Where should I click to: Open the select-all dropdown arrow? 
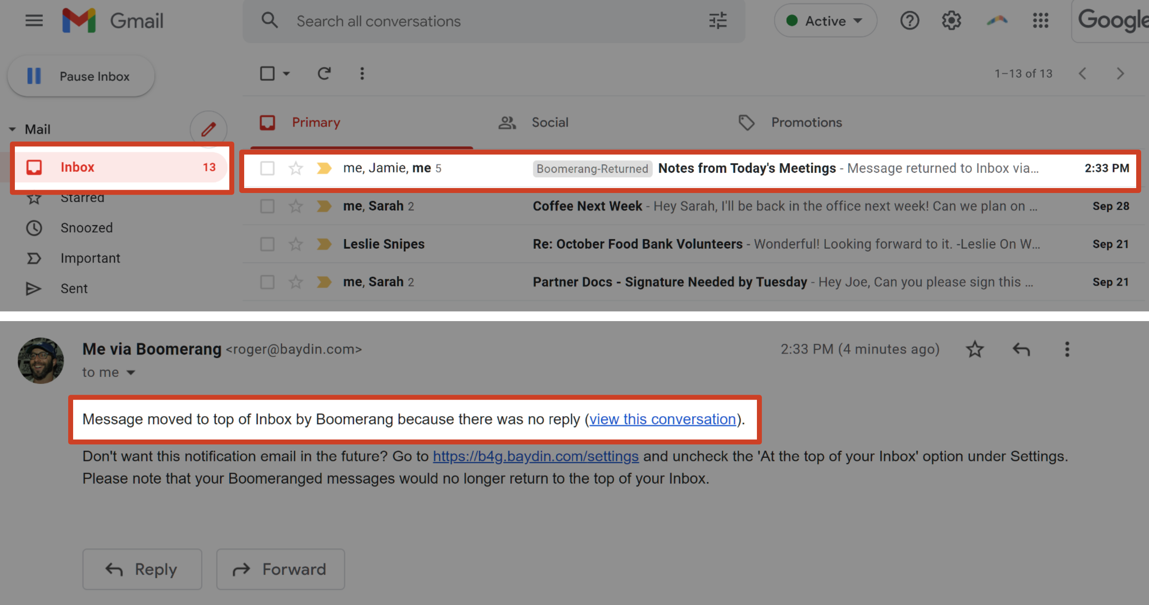(x=286, y=73)
